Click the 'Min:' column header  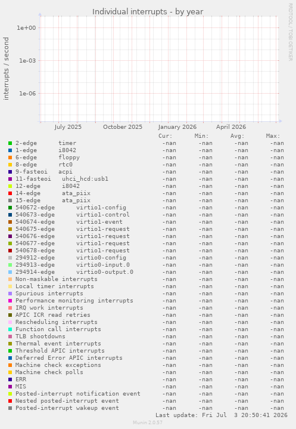pyautogui.click(x=201, y=136)
